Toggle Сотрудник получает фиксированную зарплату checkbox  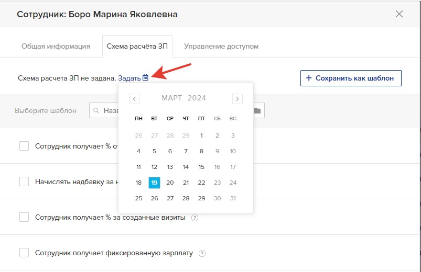(24, 253)
